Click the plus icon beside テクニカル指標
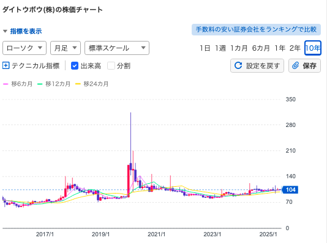This screenshot has width=327, height=243. point(6,66)
